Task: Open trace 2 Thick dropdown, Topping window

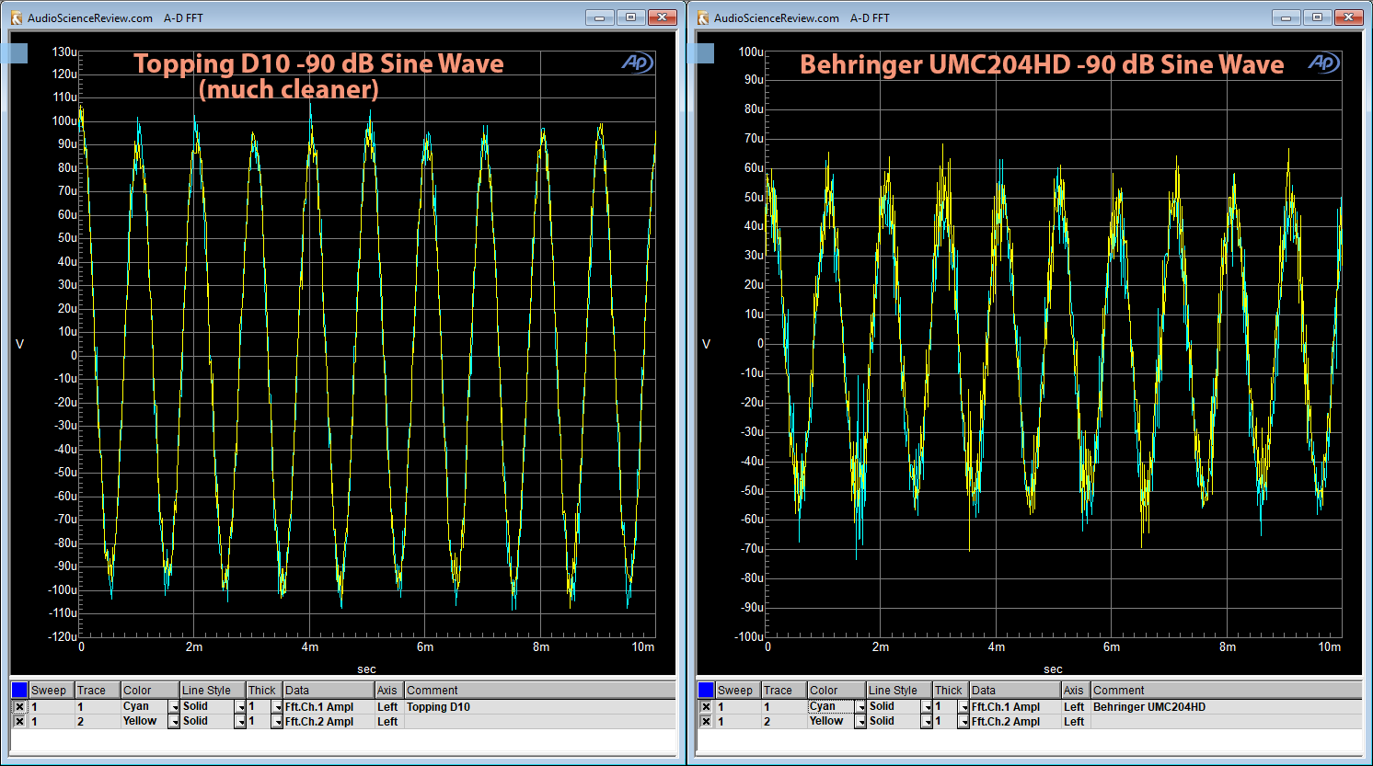Action: coord(277,722)
